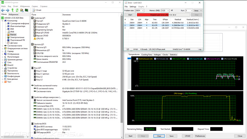Click the Тест icon in tree
This screenshot has width=247, height=139.
(x=5, y=82)
